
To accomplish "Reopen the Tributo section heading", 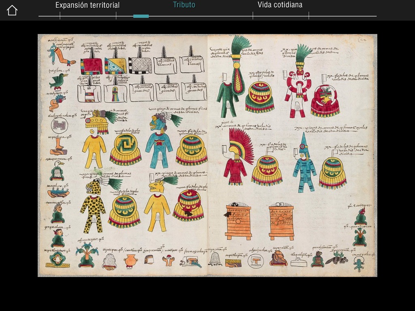I will [x=184, y=4].
